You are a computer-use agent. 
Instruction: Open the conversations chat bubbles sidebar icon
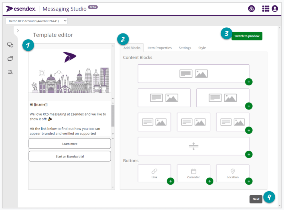click(10, 45)
